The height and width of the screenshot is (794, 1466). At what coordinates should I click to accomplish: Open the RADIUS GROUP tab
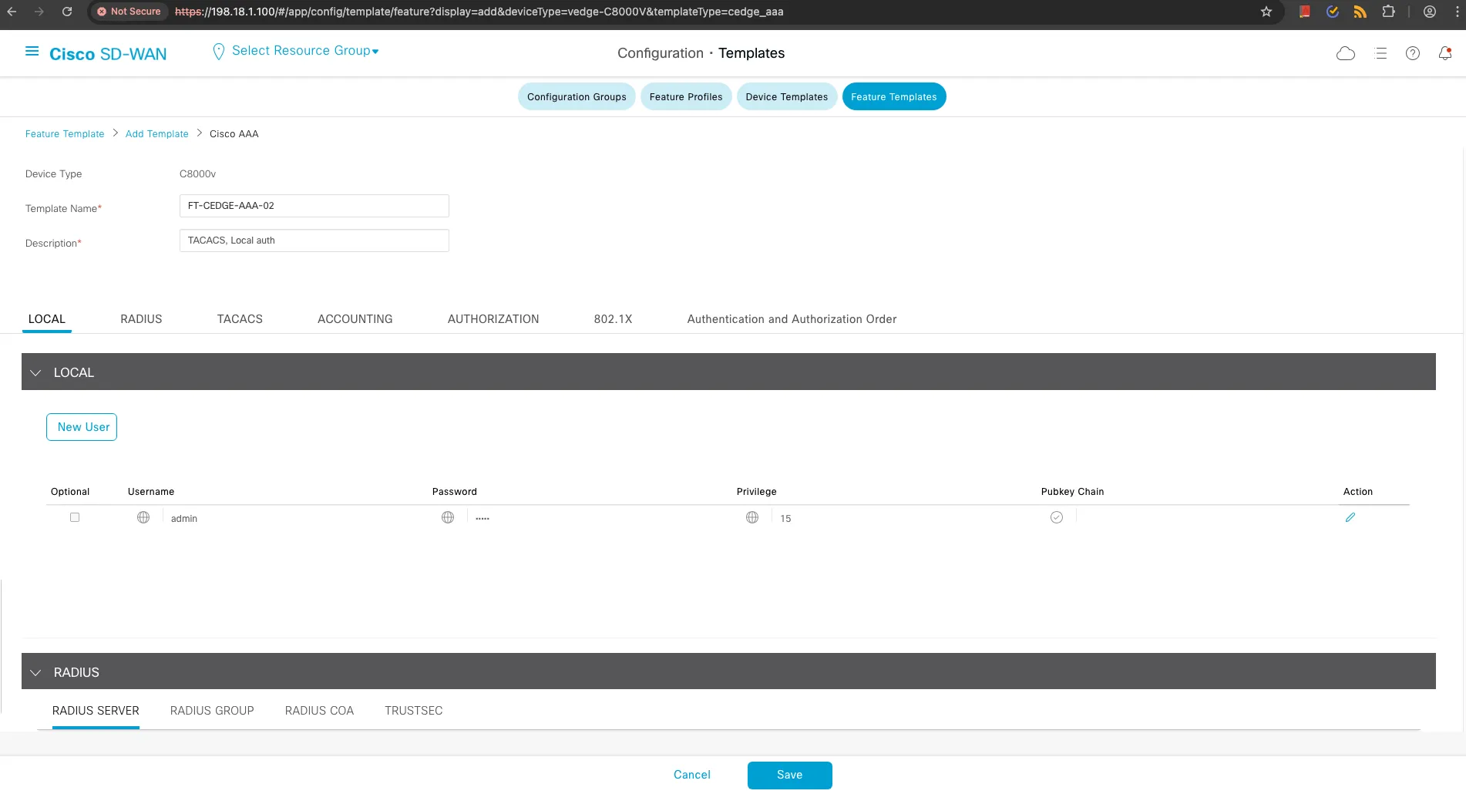coord(212,710)
